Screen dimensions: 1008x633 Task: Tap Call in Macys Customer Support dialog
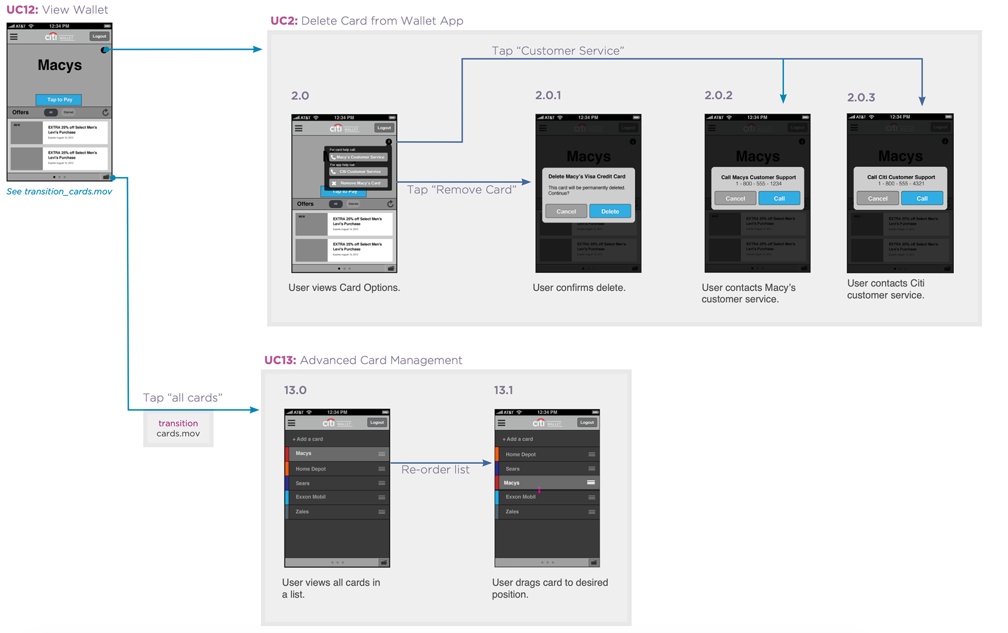coord(779,198)
